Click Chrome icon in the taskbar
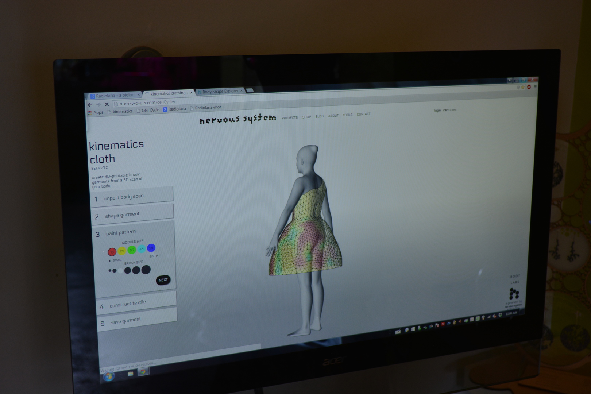Viewport: 591px width, 394px height. [143, 372]
